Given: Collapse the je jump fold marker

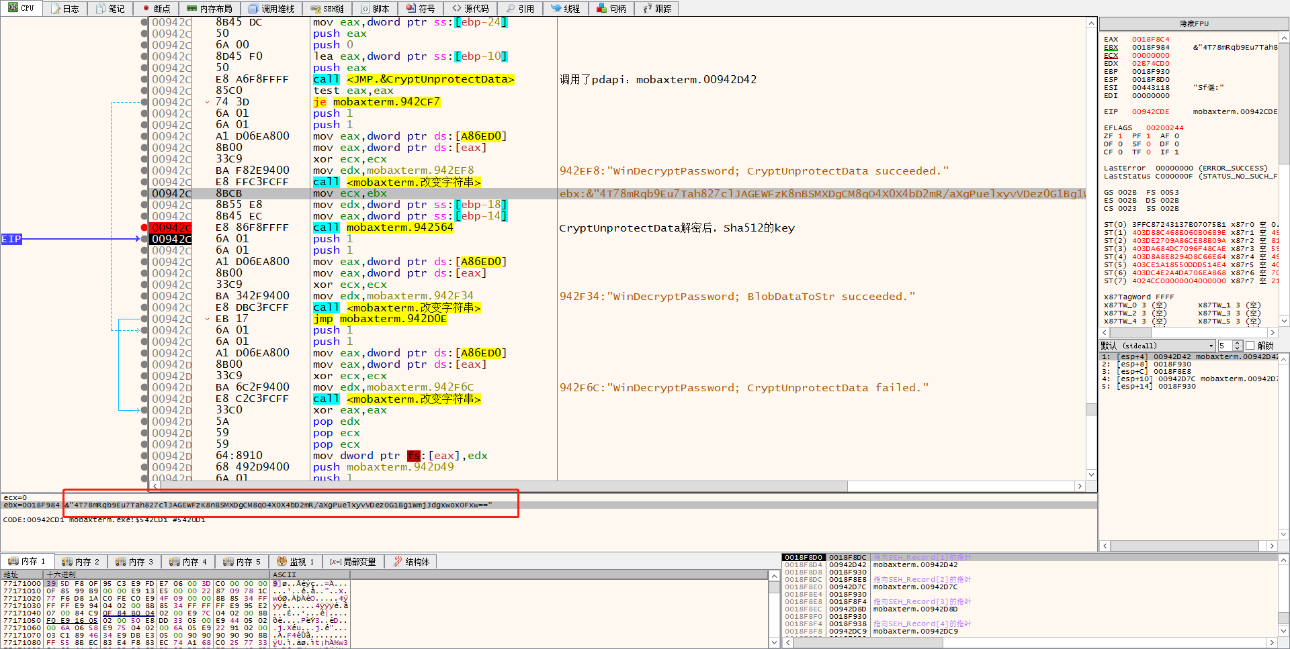Looking at the screenshot, I should (207, 102).
